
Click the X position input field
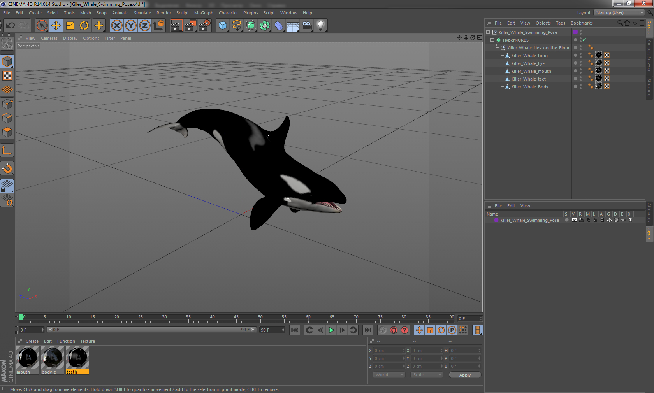tap(389, 351)
